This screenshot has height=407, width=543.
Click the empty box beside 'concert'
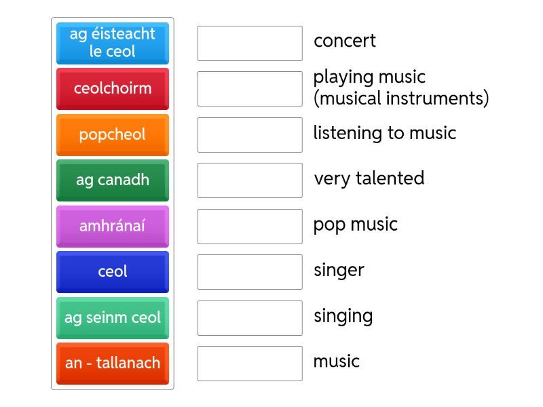click(x=250, y=43)
